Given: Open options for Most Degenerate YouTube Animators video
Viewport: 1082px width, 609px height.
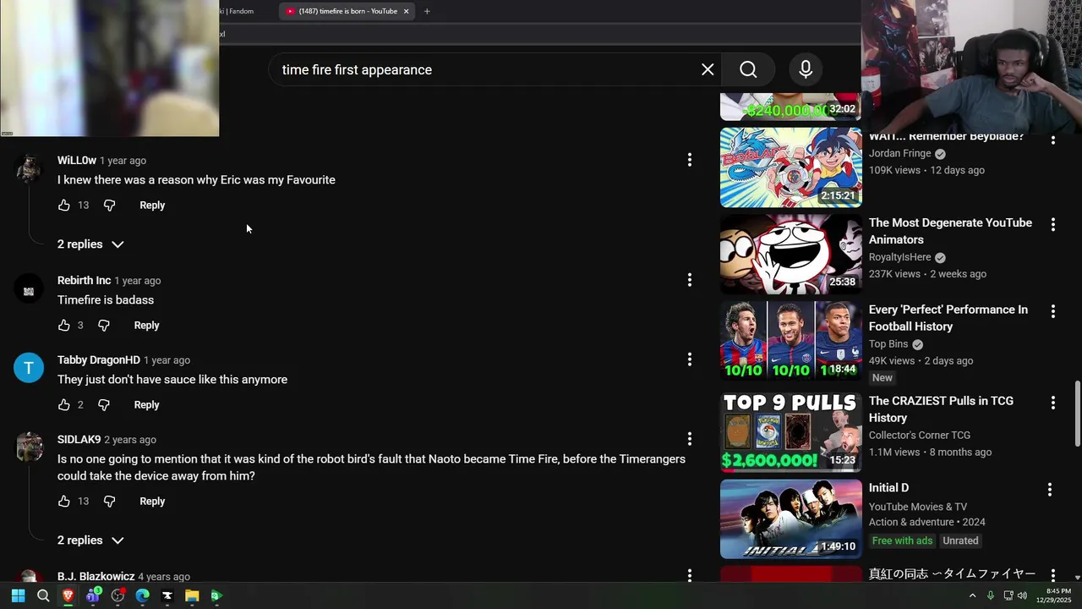Looking at the screenshot, I should pos(1053,224).
